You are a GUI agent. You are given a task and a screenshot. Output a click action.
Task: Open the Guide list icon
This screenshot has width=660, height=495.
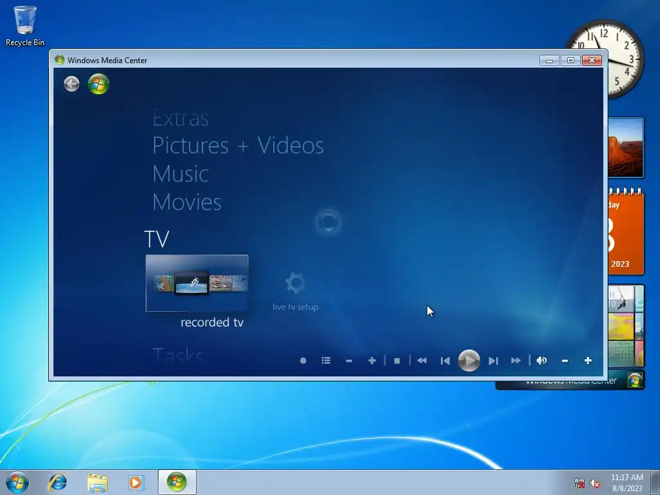point(325,361)
